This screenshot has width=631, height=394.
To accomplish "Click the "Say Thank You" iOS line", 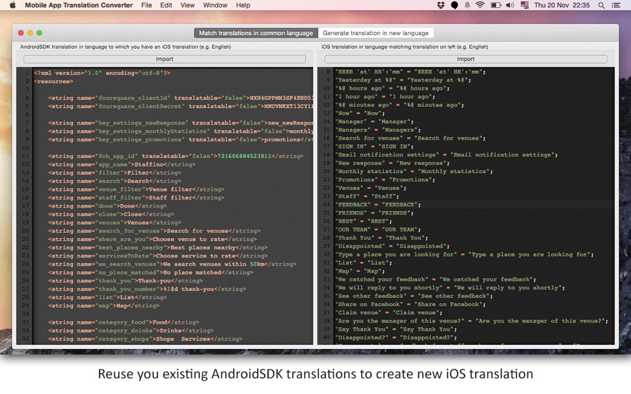I will pos(397,329).
